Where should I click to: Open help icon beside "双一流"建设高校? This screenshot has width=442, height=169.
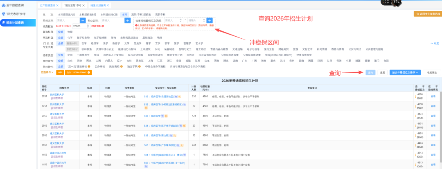tap(89, 67)
